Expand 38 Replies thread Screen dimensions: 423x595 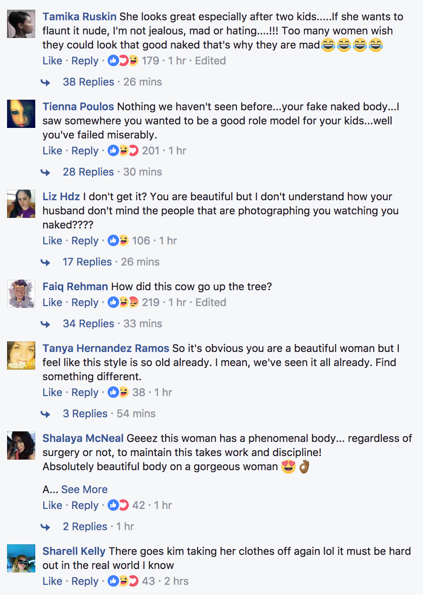[x=88, y=82]
